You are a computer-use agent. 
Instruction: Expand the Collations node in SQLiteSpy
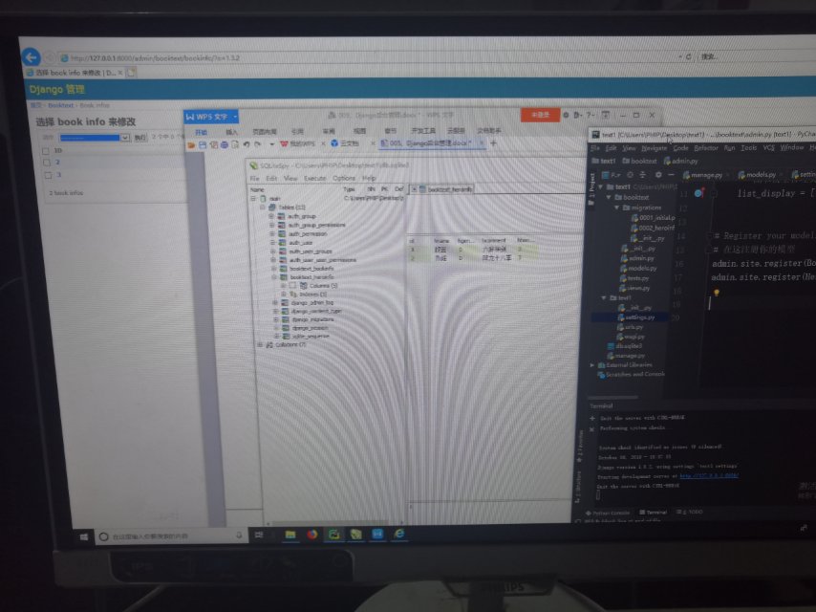tap(260, 345)
